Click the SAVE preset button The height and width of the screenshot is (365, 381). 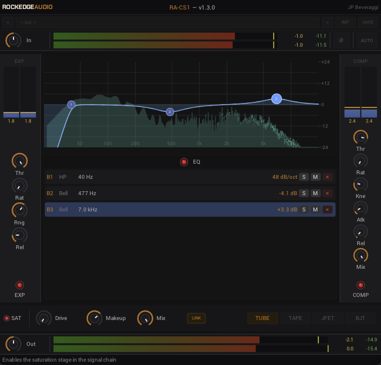[368, 22]
